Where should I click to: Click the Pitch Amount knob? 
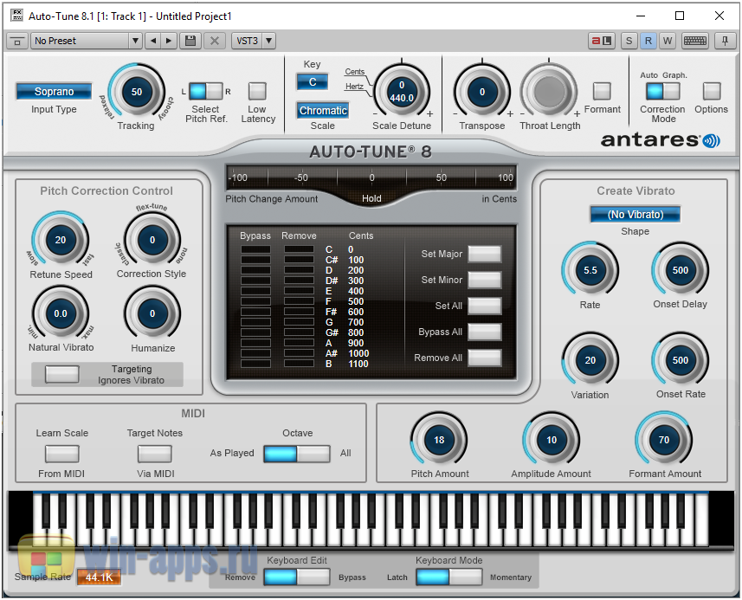(439, 440)
